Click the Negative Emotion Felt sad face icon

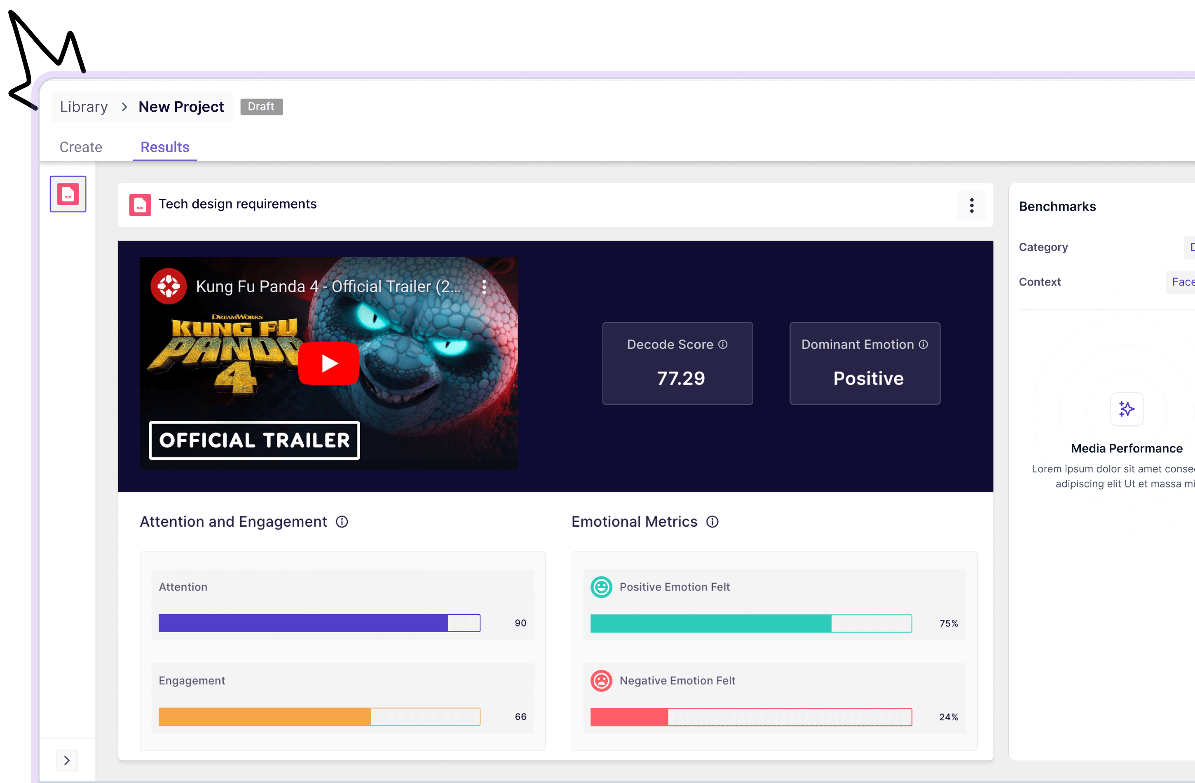click(601, 680)
